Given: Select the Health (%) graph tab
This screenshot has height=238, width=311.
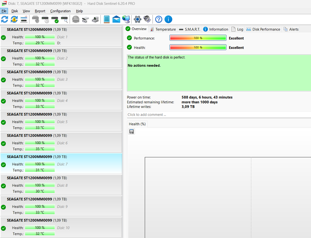Looking at the screenshot, I should pyautogui.click(x=137, y=124).
